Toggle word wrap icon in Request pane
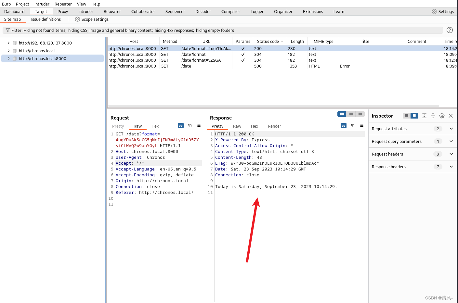This screenshot has width=458, height=303. click(x=181, y=125)
